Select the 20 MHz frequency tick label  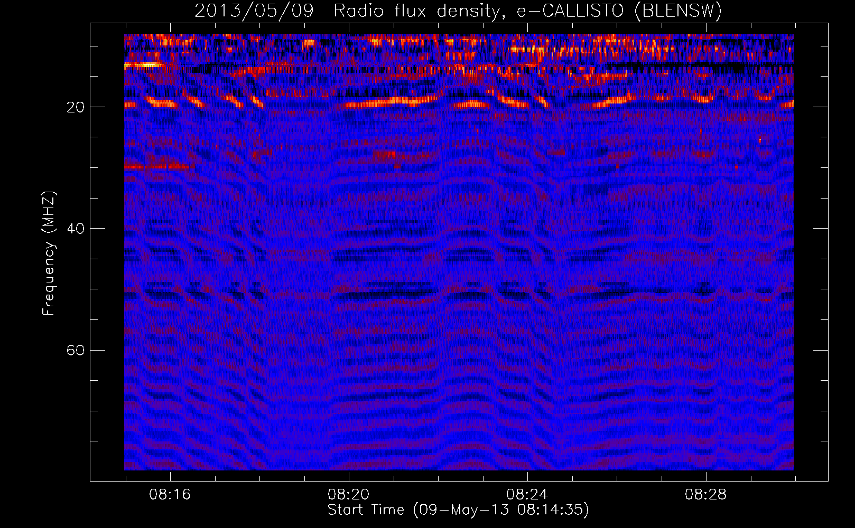click(x=76, y=107)
